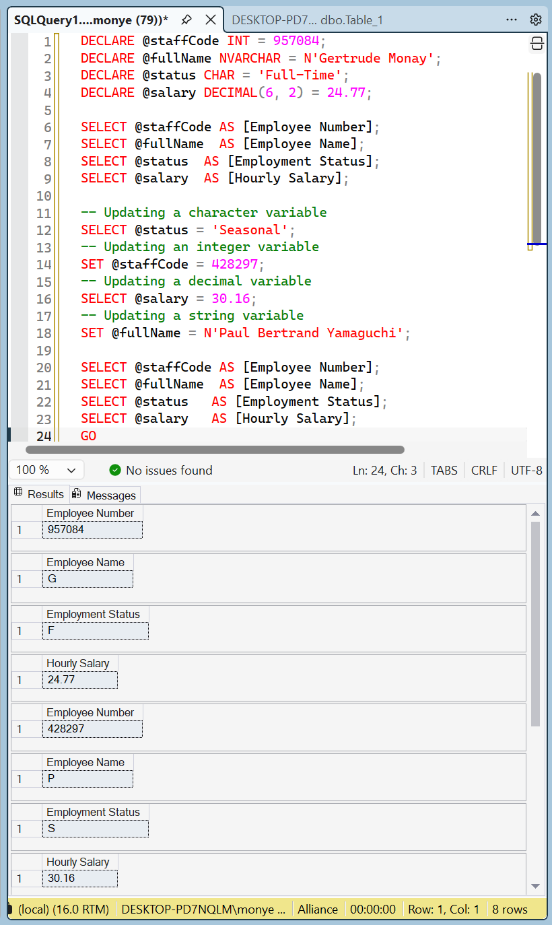Select the Results tab
The image size is (552, 925).
[x=39, y=493]
